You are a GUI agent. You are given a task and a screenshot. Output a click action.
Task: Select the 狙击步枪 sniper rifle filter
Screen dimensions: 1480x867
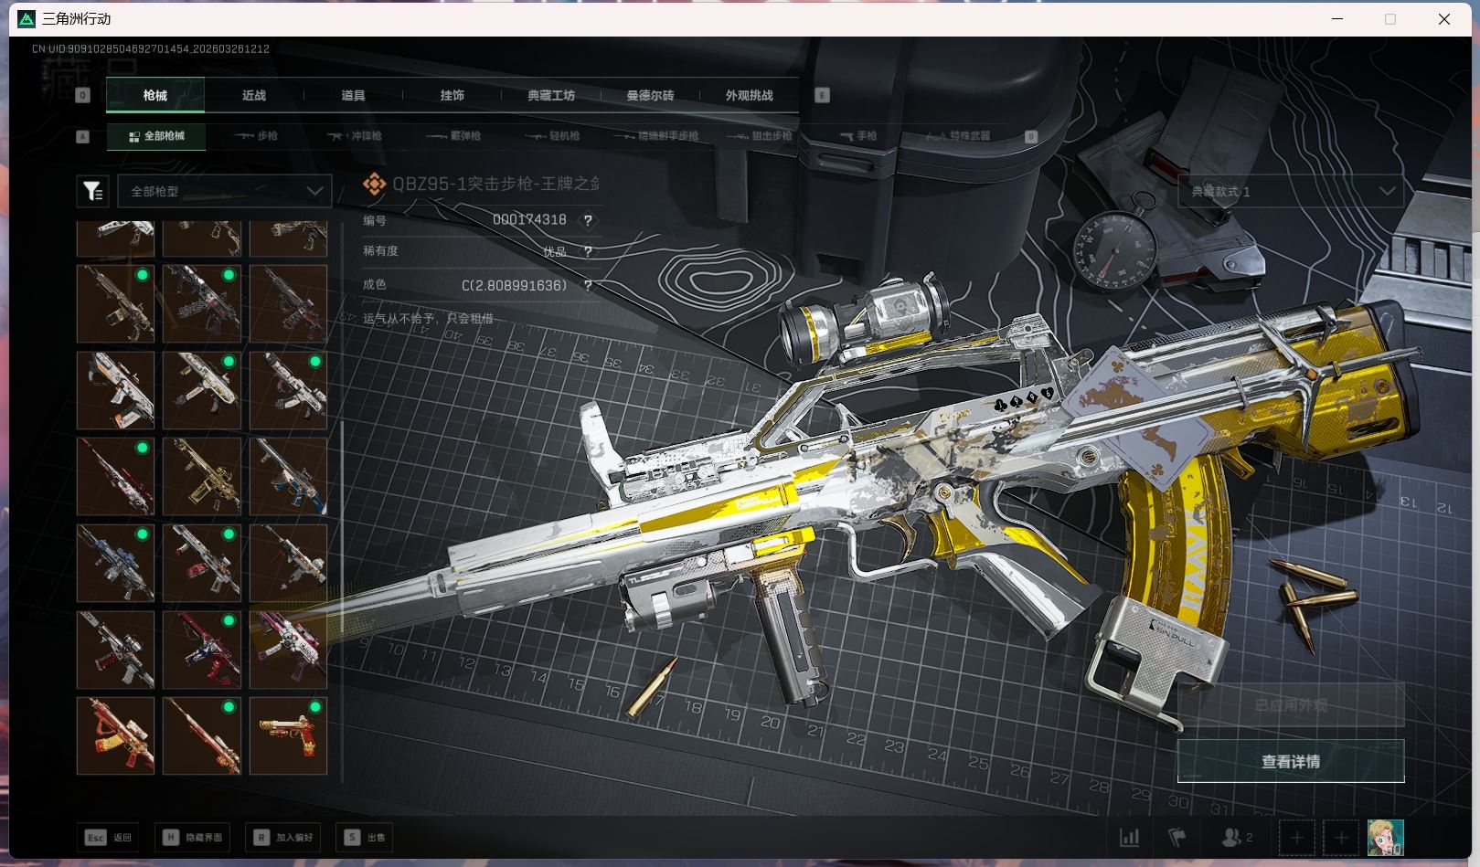pyautogui.click(x=760, y=136)
